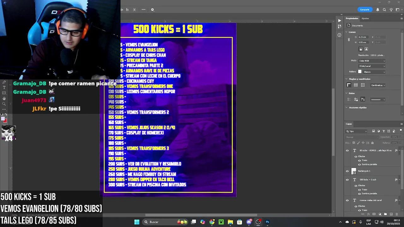This screenshot has height=227, width=404.
Task: Open the three-dots more options in options bar
Action: 143,10
